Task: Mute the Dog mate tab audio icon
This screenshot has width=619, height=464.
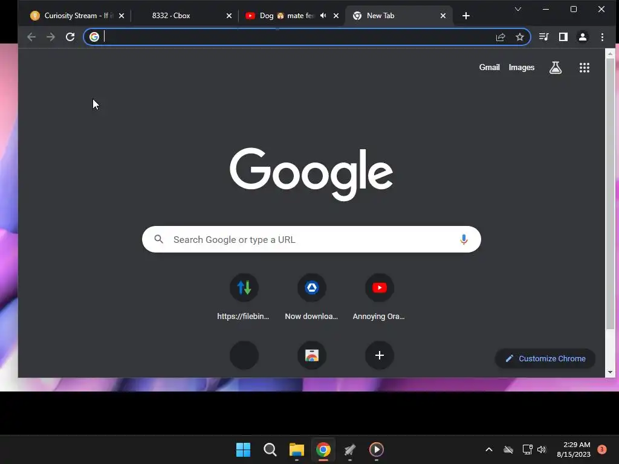Action: [323, 16]
